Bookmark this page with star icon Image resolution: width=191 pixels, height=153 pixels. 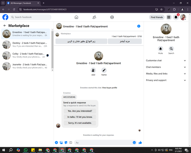coord(162,10)
